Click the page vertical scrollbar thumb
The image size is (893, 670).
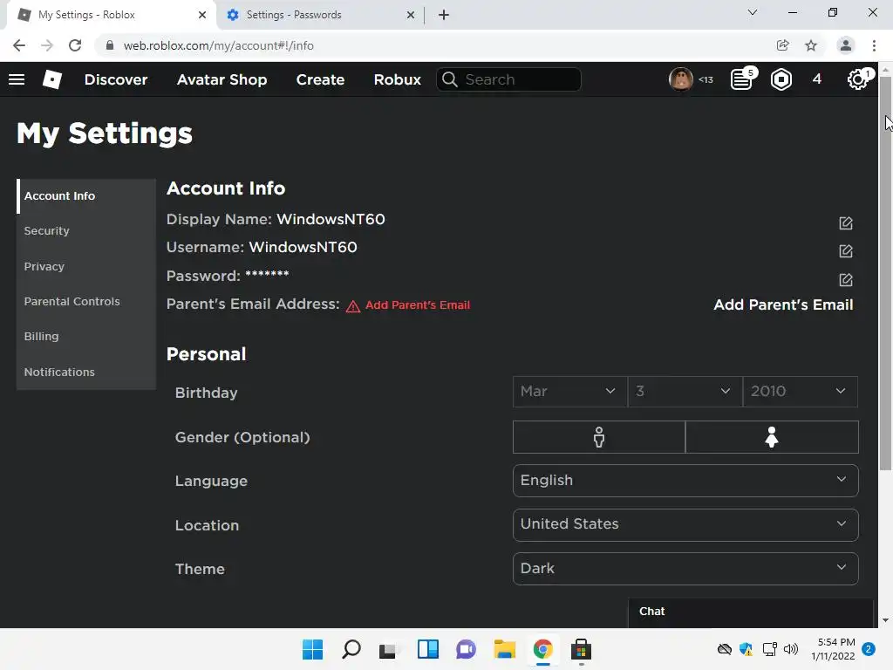click(885, 273)
